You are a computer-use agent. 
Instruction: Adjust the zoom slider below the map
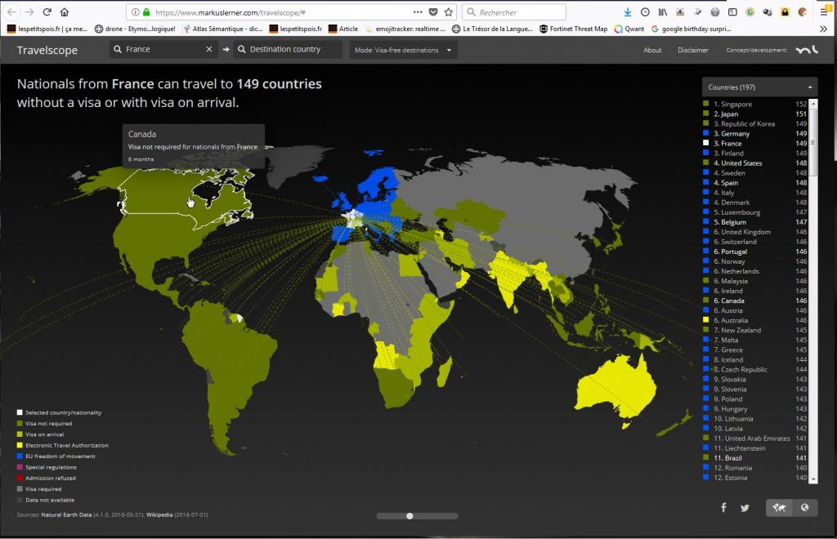pos(410,516)
